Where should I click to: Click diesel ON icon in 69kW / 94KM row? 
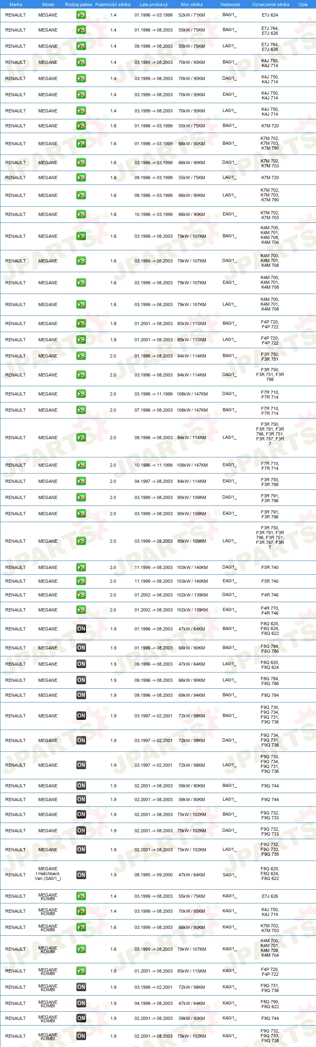tap(81, 695)
